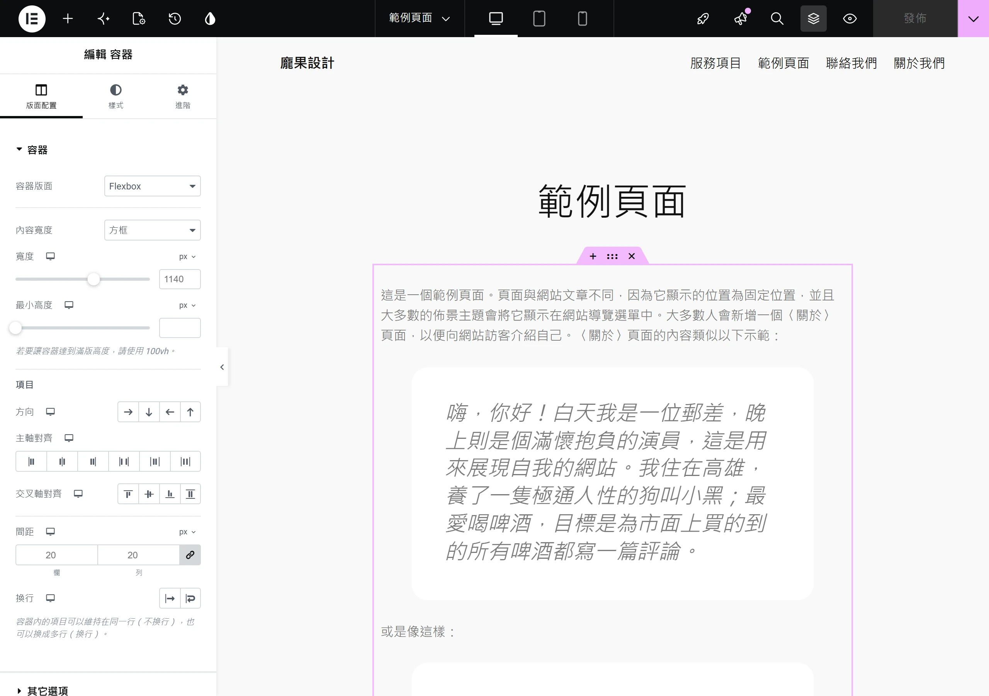This screenshot has height=696, width=989.
Task: Set direction to row (right arrow)
Action: coord(128,412)
